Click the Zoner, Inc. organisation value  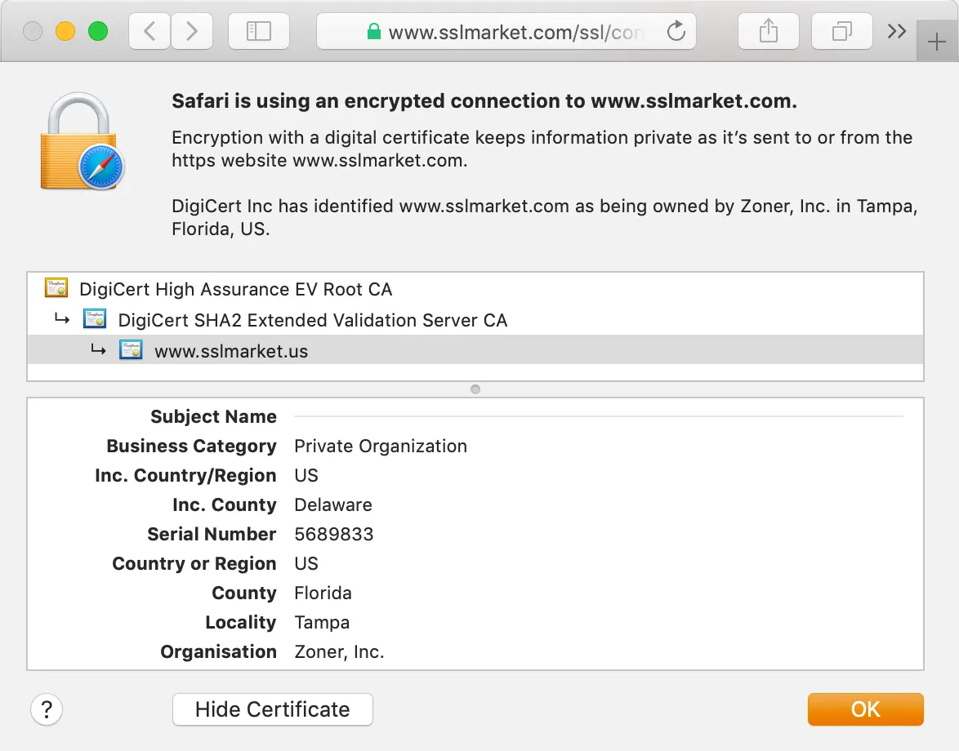tap(340, 651)
